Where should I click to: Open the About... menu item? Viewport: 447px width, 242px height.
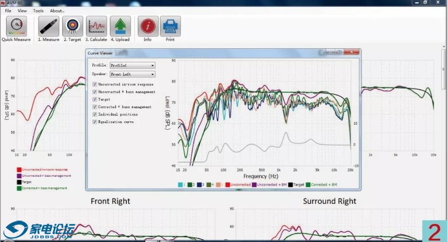(x=57, y=11)
